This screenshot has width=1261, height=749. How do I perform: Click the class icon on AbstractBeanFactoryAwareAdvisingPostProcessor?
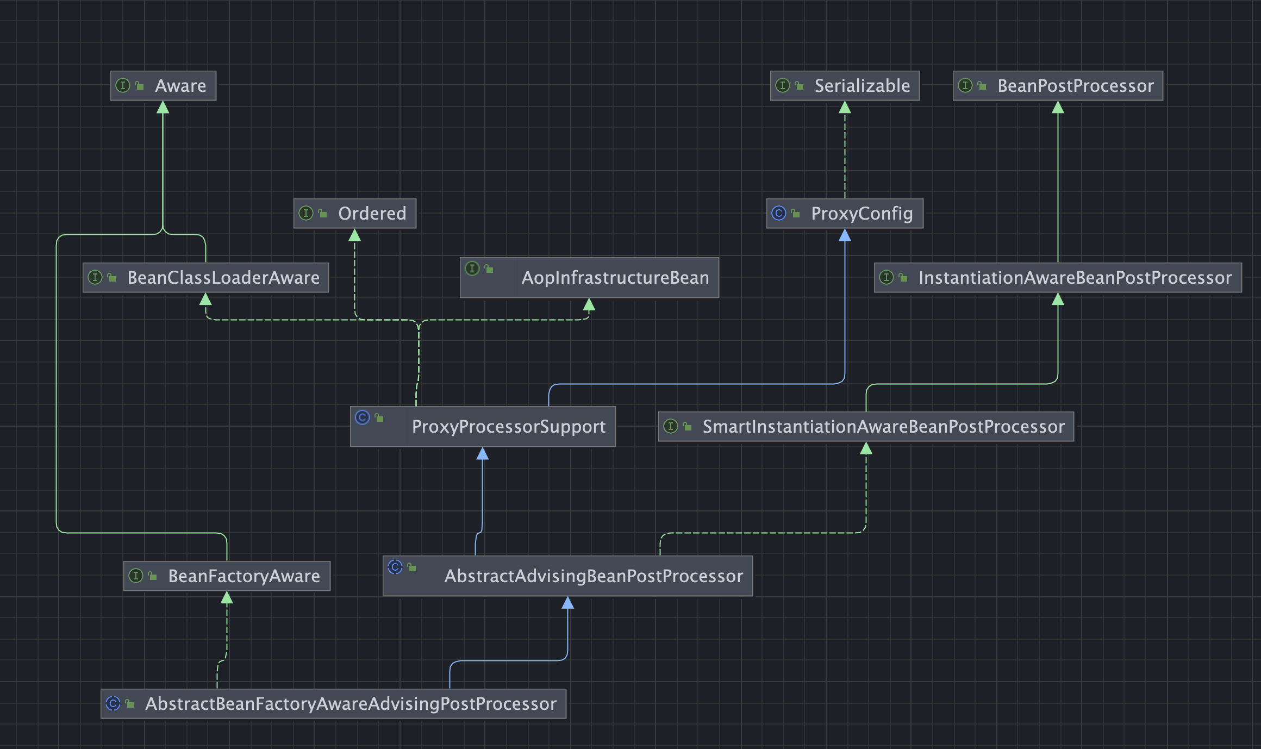pyautogui.click(x=113, y=704)
